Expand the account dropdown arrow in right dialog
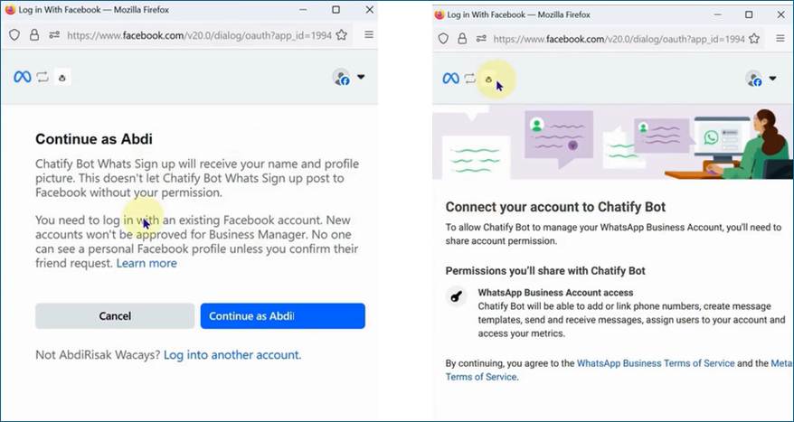 pos(774,79)
